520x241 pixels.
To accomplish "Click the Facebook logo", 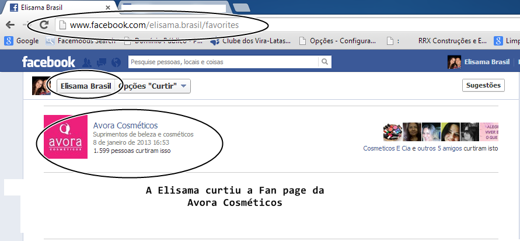I will (x=48, y=62).
